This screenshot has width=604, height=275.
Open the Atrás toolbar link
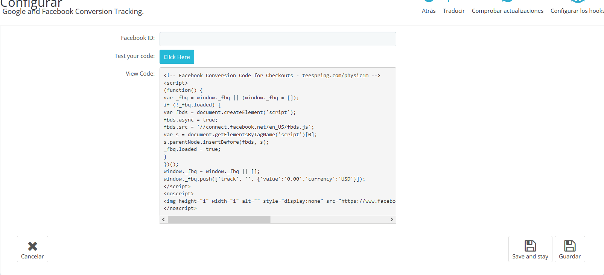coord(429,11)
